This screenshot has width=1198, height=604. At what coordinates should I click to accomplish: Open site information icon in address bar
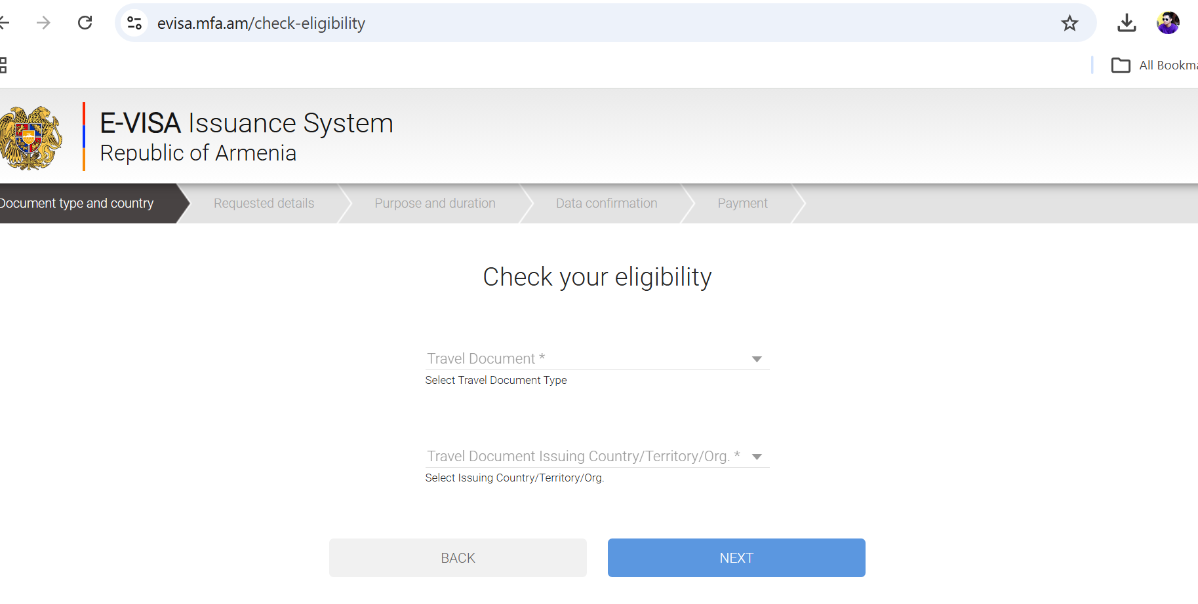134,23
